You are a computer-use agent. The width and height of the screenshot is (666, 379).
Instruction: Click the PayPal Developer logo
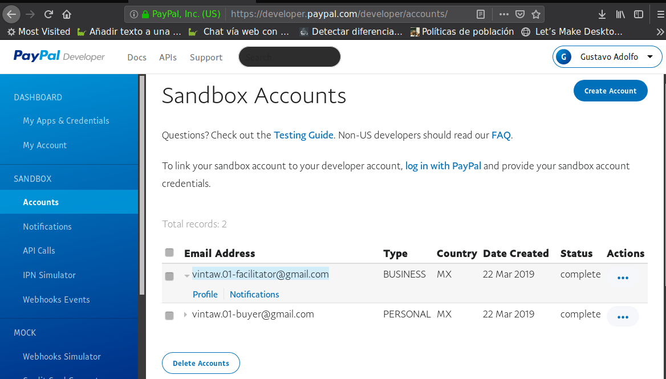[59, 56]
